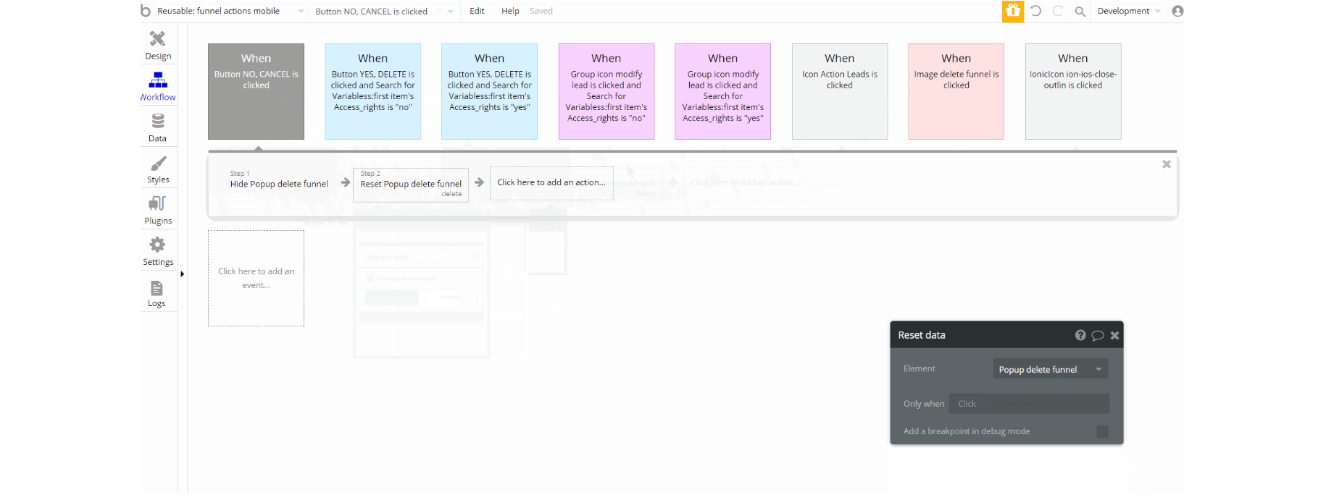Viewport: 1326px width, 495px height.
Task: Open the Plugins tab icon
Action: (157, 203)
